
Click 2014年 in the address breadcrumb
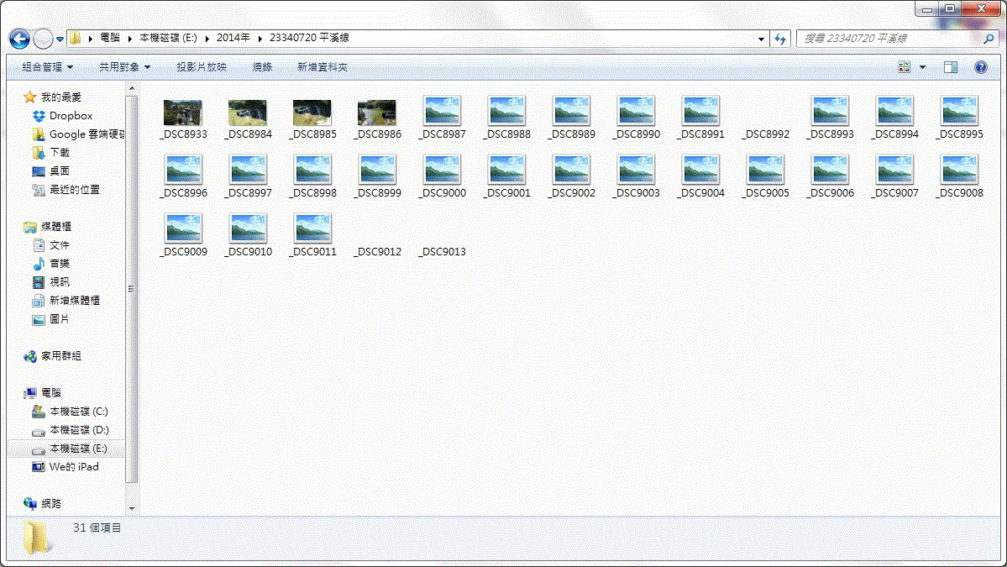[x=233, y=38]
